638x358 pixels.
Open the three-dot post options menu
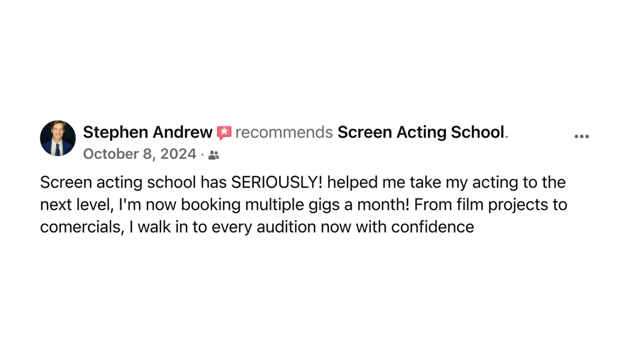pos(581,137)
